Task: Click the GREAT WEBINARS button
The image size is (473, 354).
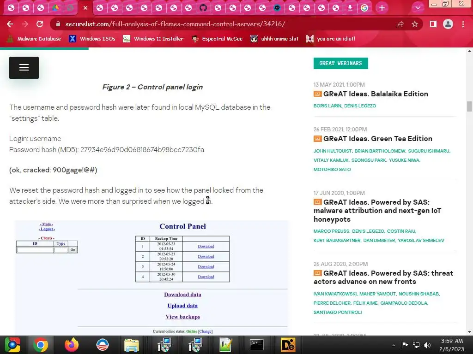Action: [340, 63]
